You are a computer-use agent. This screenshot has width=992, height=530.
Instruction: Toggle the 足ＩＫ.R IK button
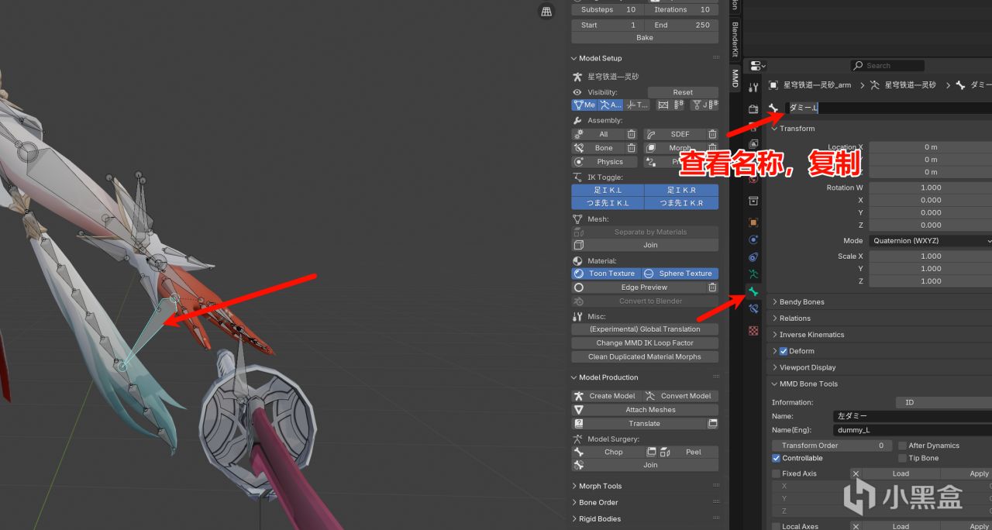click(x=682, y=190)
